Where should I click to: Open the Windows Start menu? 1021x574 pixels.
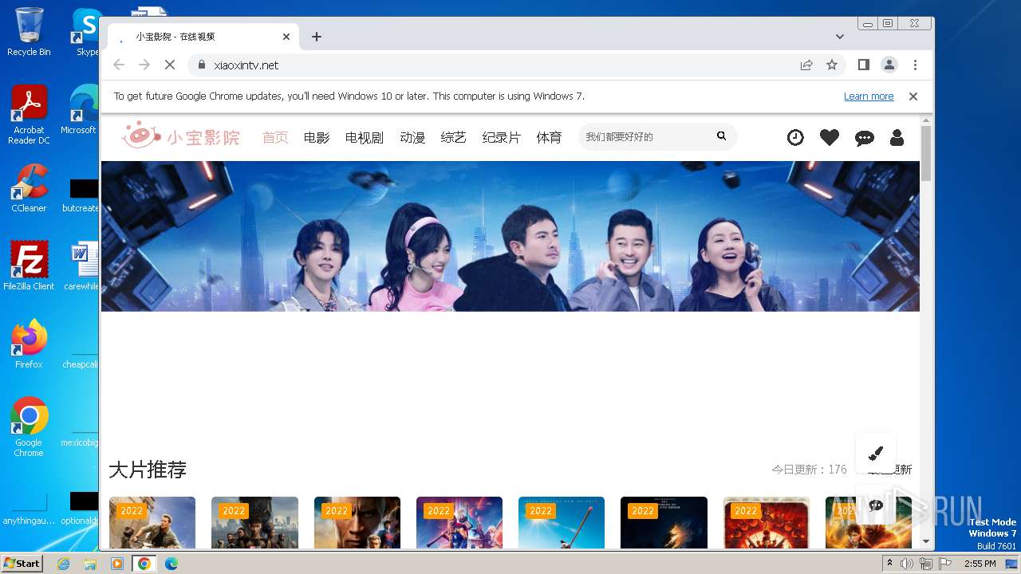tap(22, 564)
